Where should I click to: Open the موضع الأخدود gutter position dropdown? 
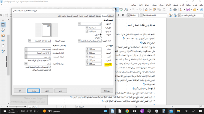(26, 64)
